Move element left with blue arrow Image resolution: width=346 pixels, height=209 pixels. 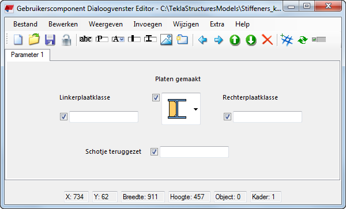tap(202, 40)
